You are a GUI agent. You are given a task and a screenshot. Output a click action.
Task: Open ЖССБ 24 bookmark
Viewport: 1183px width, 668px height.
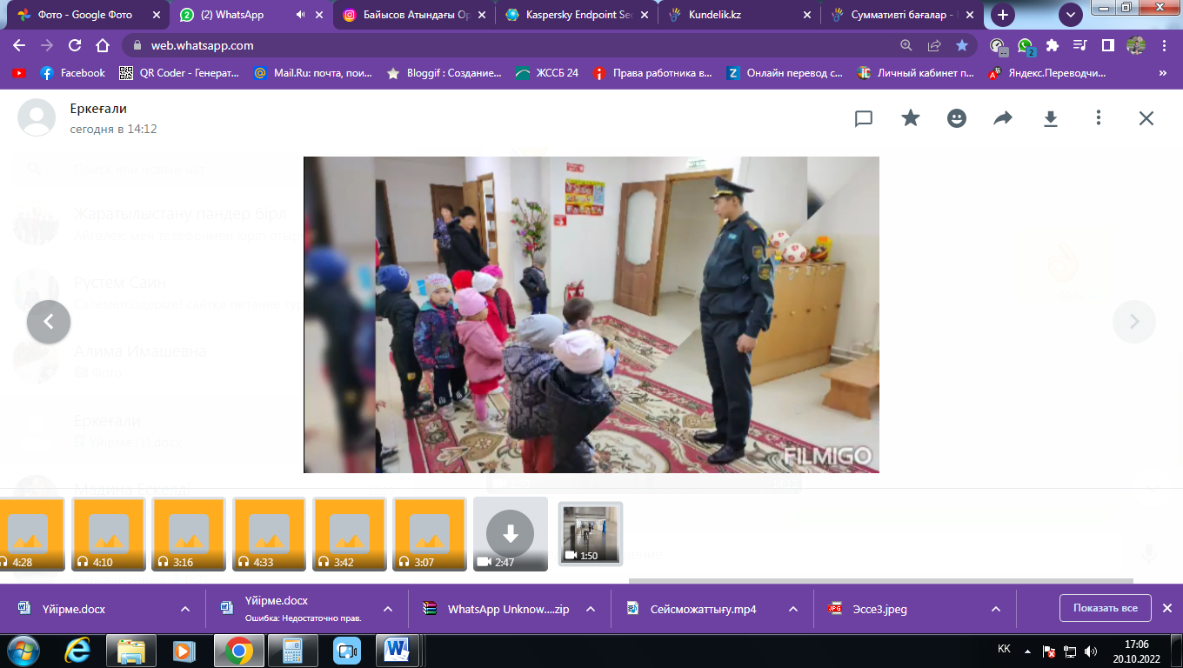click(x=547, y=73)
